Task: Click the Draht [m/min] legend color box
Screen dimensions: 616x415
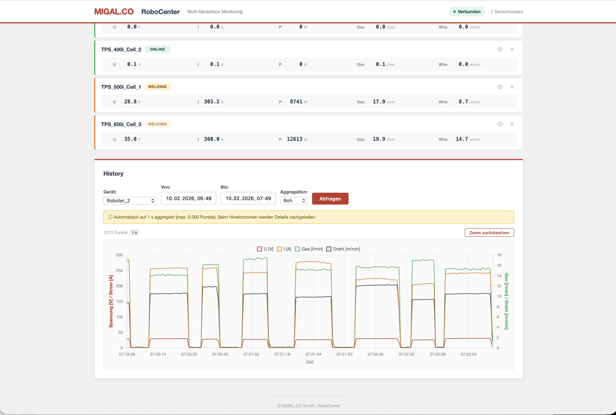Action: click(x=329, y=249)
